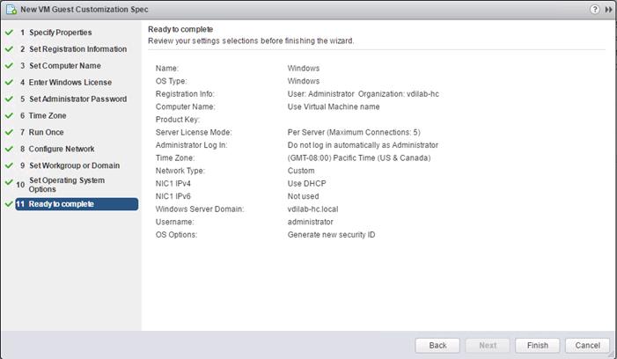This screenshot has height=359, width=617.
Task: Click Finish to complete the wizard
Action: [538, 345]
